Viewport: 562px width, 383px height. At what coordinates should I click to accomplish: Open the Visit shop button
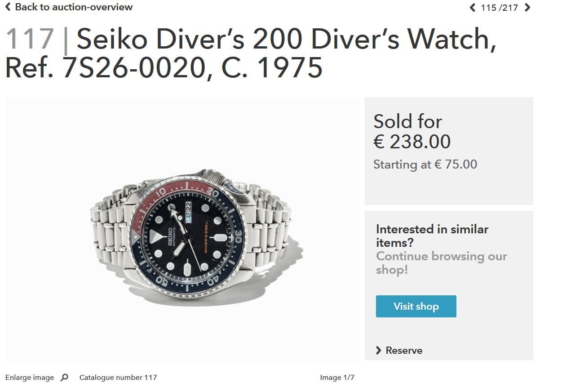(x=416, y=306)
